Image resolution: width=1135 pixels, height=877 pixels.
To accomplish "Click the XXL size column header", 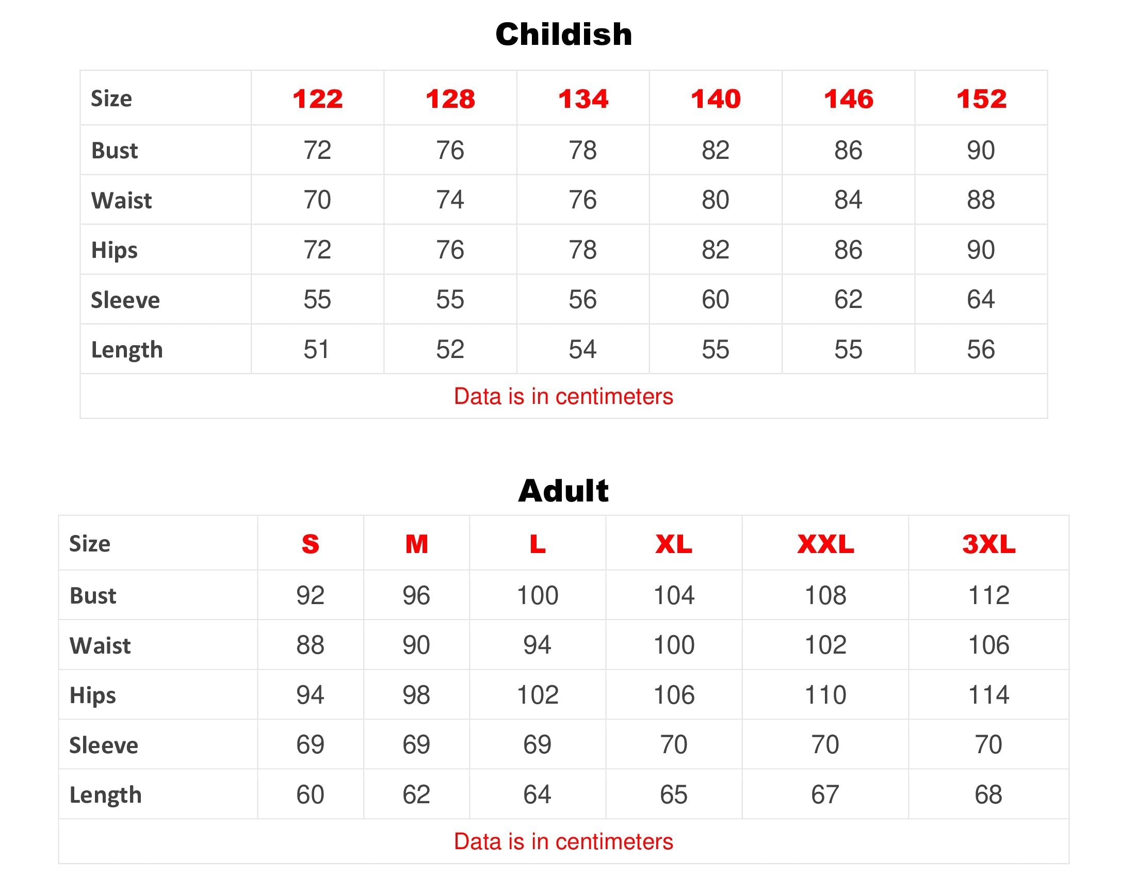I will (x=825, y=544).
